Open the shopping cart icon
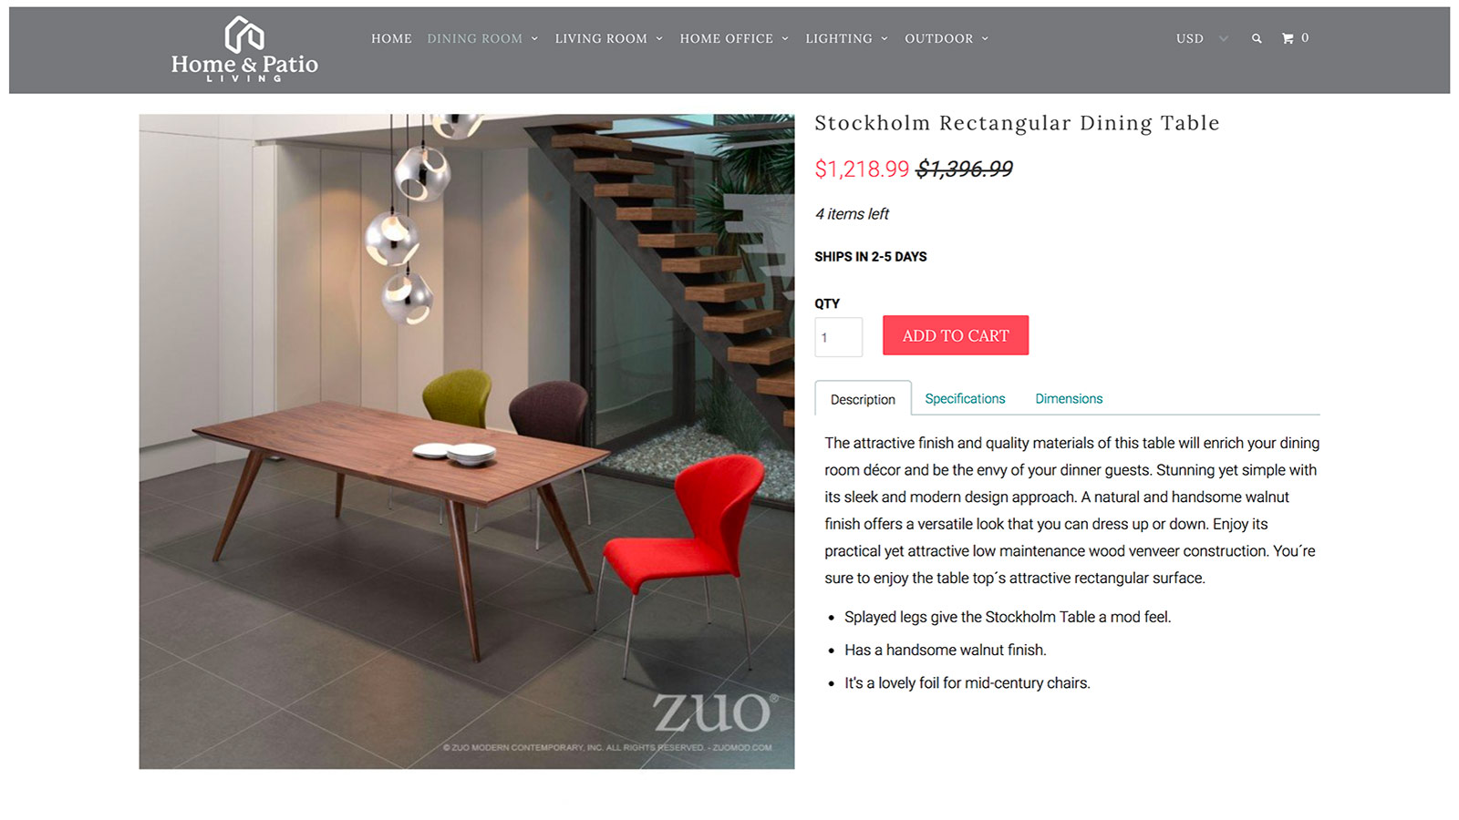The image size is (1459, 820). [1288, 38]
